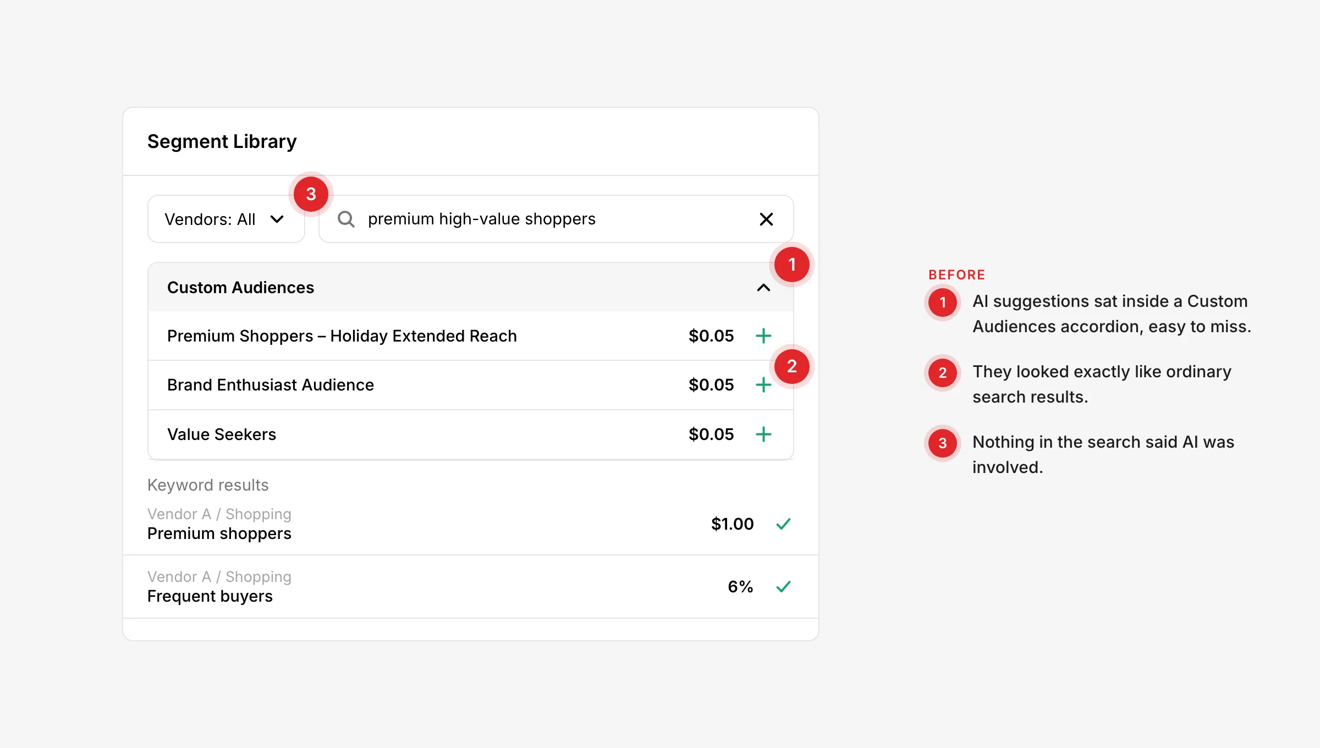Click the Frequent buyers keyword result

coord(210,596)
